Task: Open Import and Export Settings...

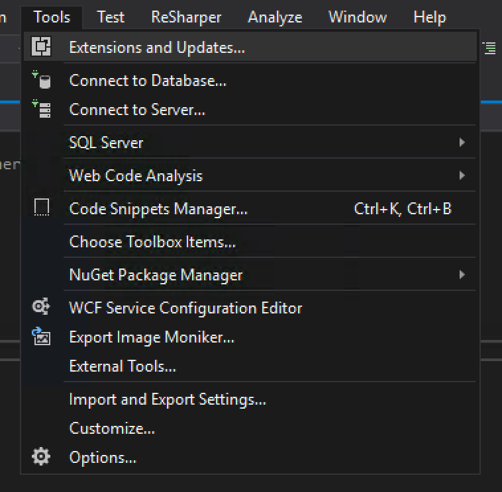Action: tap(250, 399)
